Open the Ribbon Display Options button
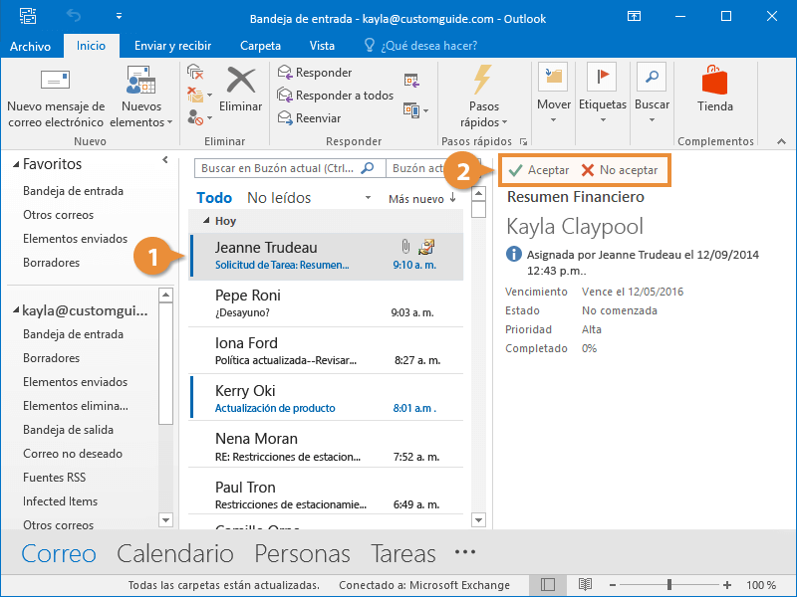Screen dimensions: 797x597 pos(634,16)
